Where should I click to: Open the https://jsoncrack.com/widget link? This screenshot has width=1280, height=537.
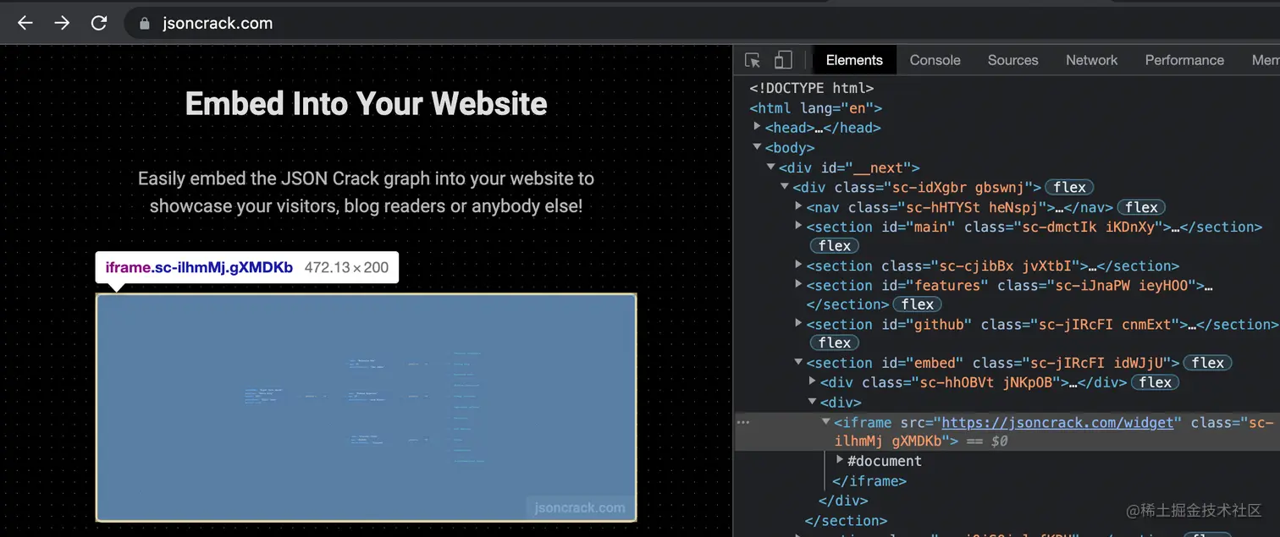[1057, 422]
